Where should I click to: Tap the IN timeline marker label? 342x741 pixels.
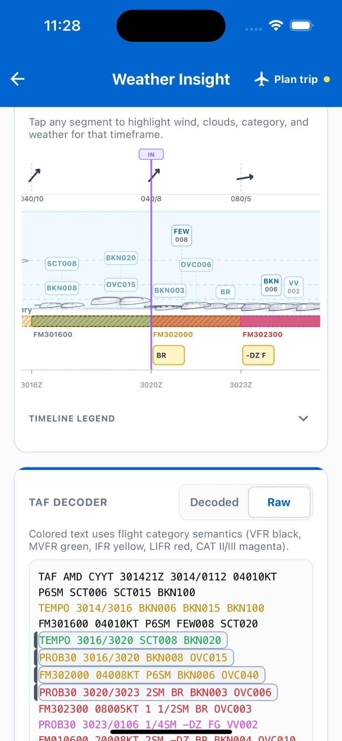(x=151, y=154)
